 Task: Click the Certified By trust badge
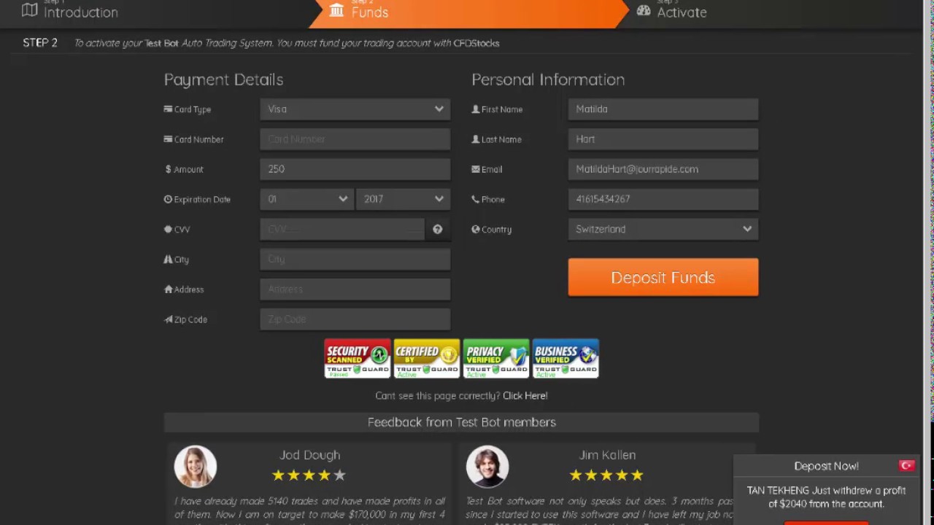(427, 358)
